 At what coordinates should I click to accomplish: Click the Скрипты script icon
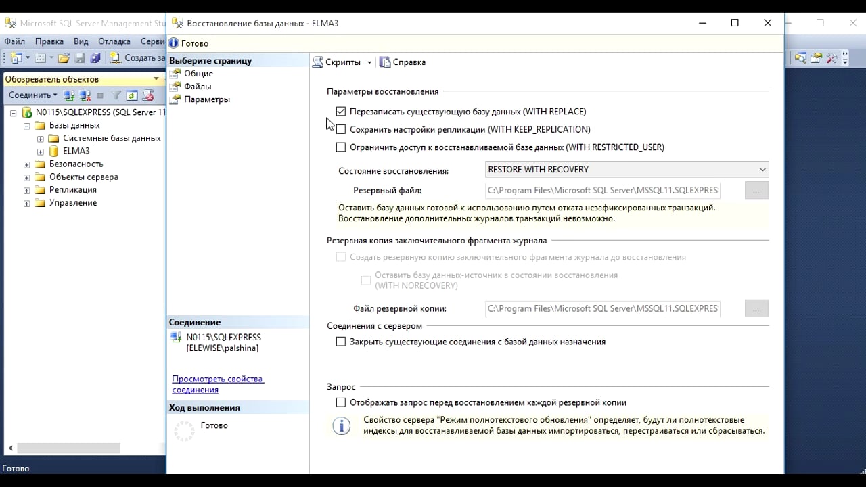click(x=317, y=62)
